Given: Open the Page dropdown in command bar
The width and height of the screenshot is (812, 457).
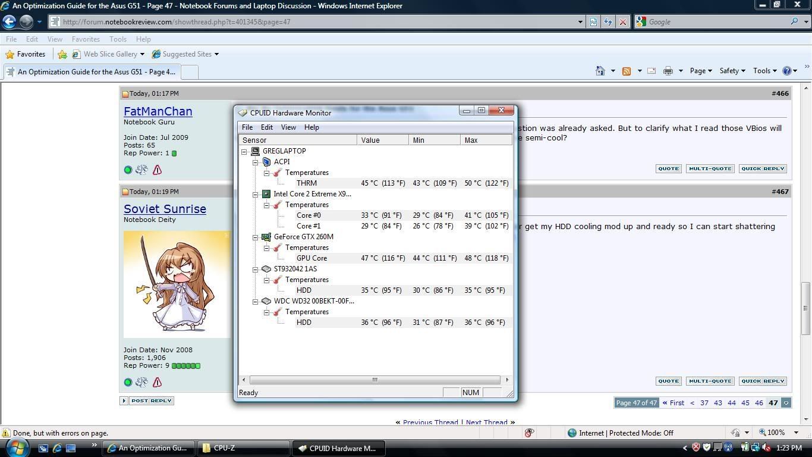Looking at the screenshot, I should click(701, 71).
